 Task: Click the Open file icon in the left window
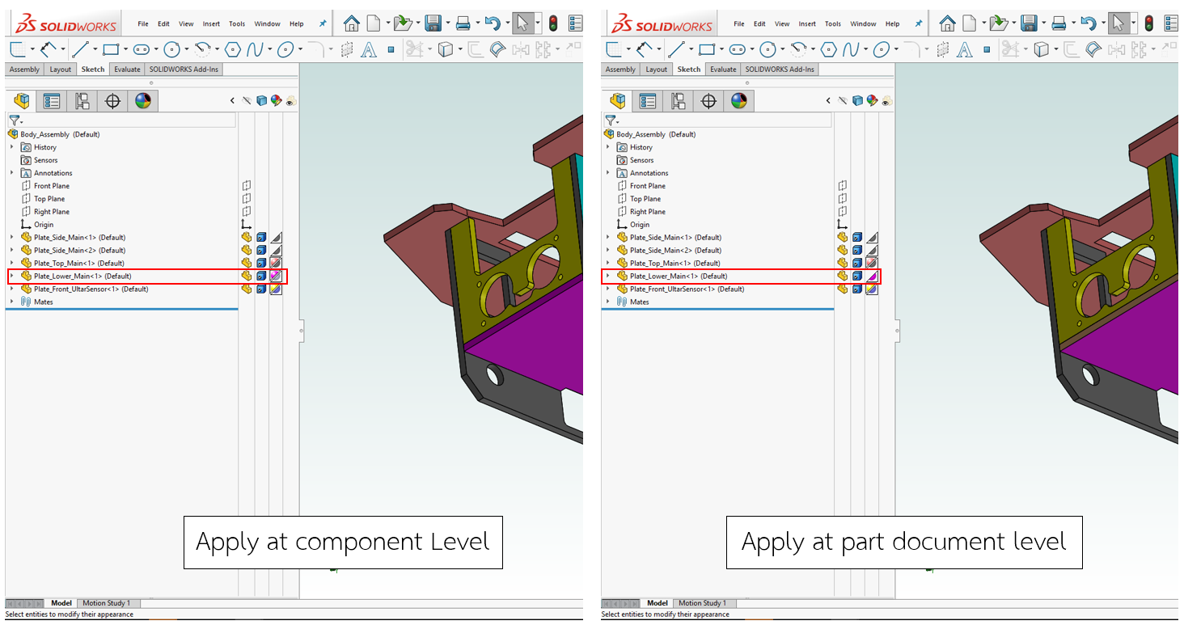[x=401, y=23]
